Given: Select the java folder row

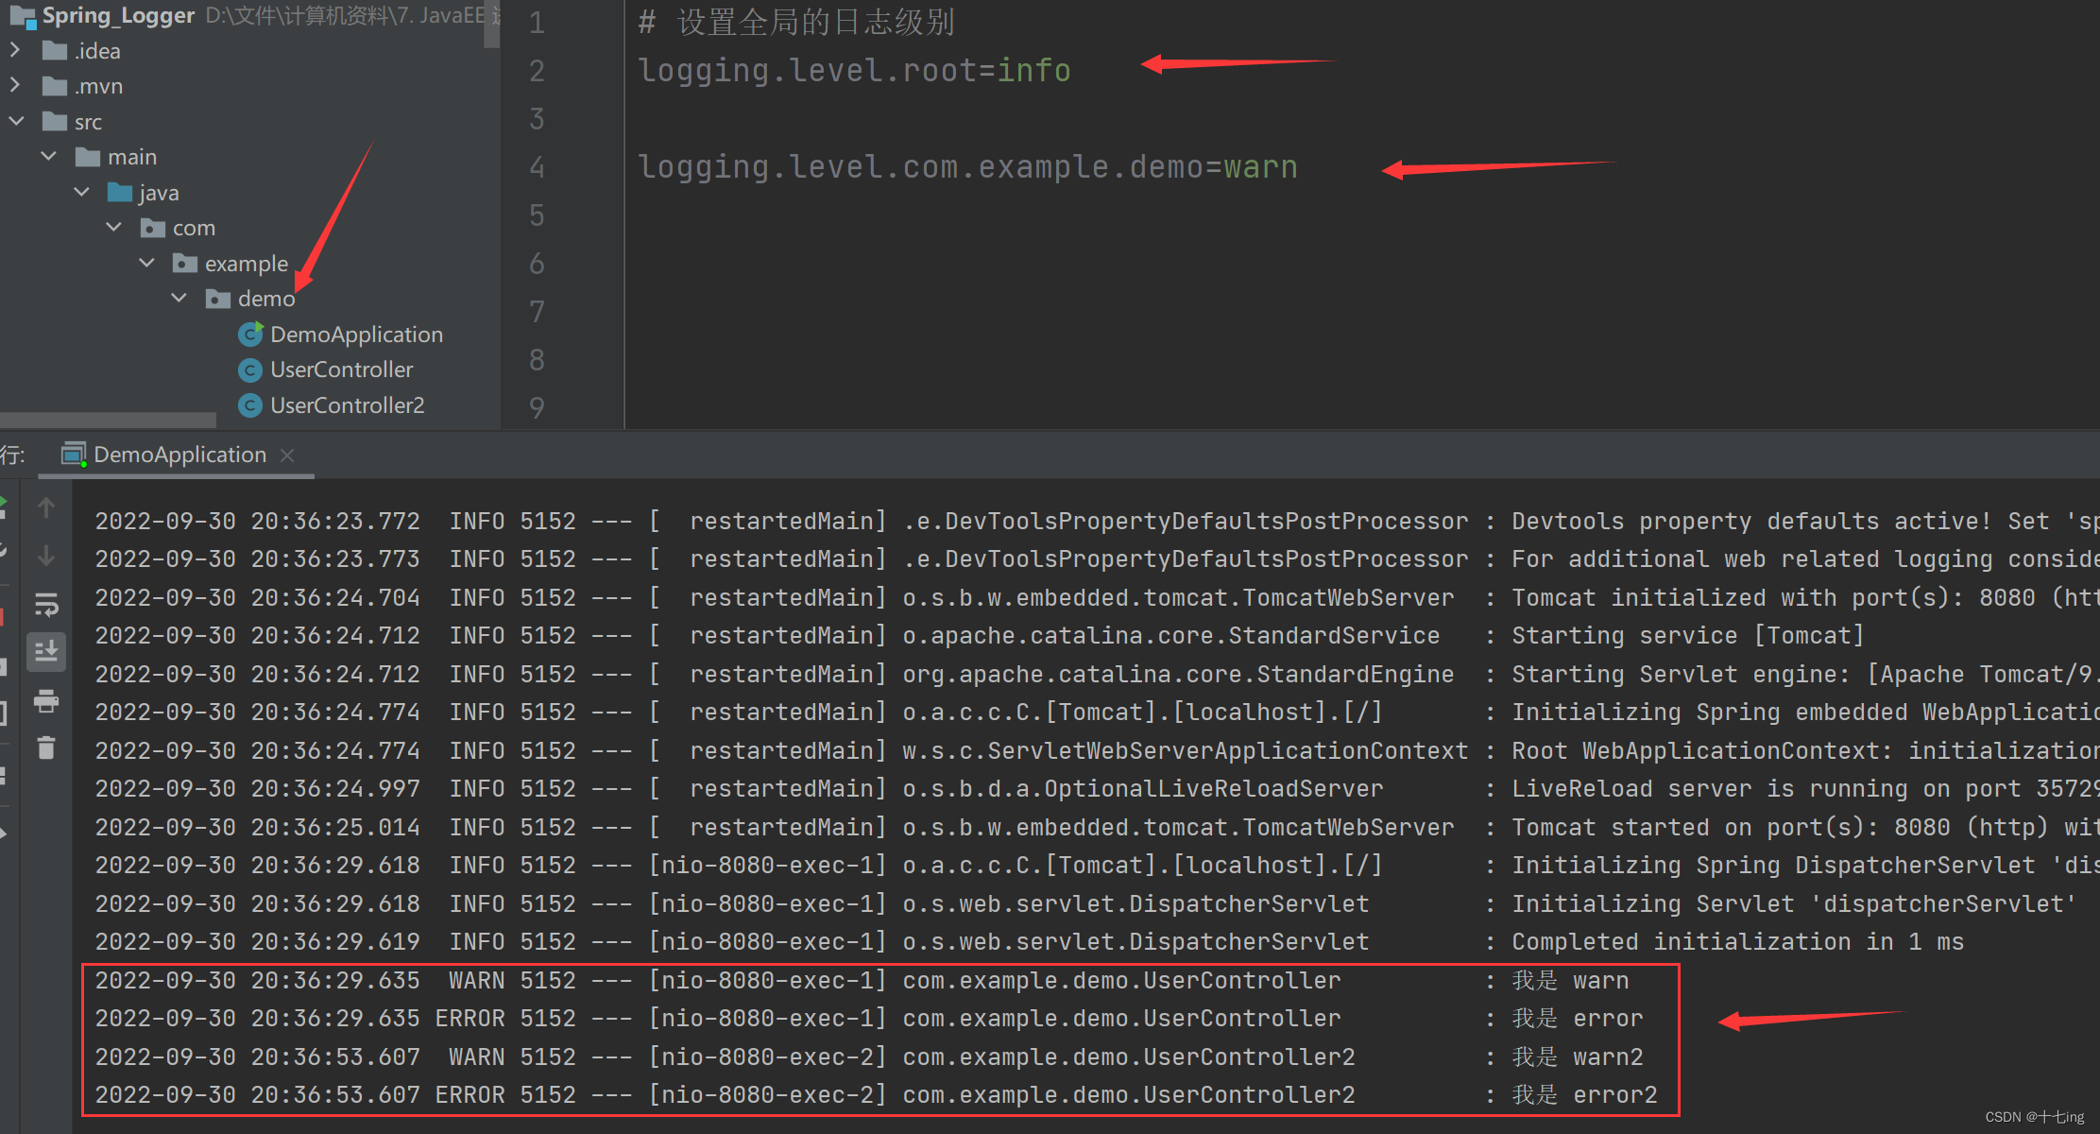Looking at the screenshot, I should pos(159,193).
